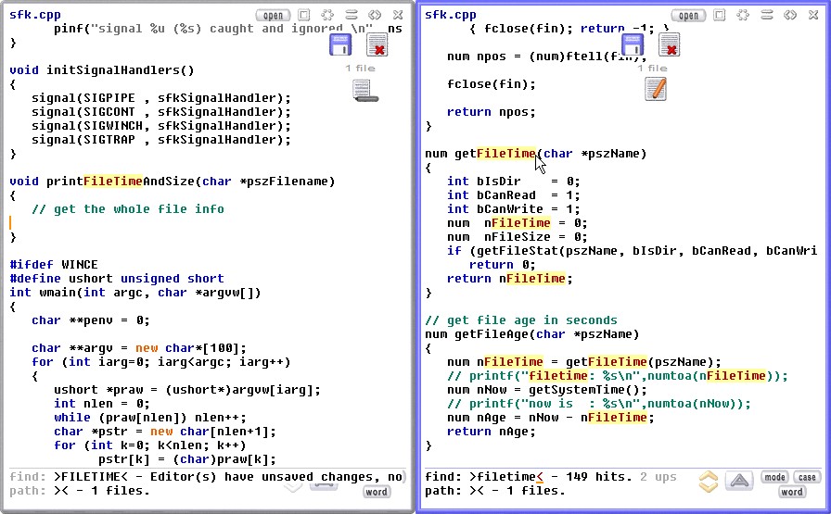The height and width of the screenshot is (514, 831).
Task: Click the discard changes icon in left pane
Action: (x=377, y=44)
